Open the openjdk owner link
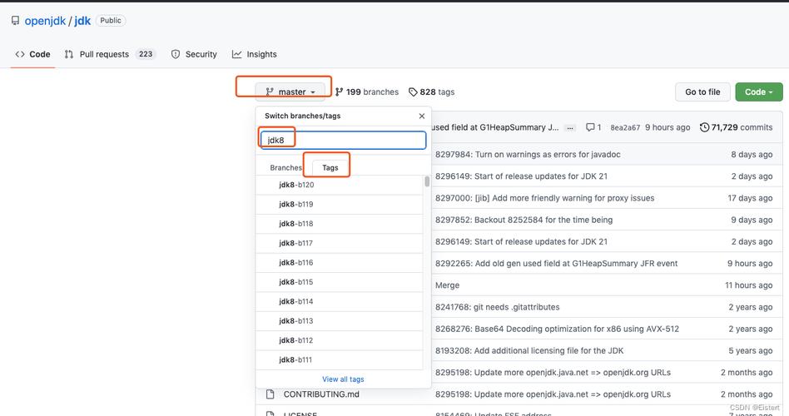 pos(45,21)
